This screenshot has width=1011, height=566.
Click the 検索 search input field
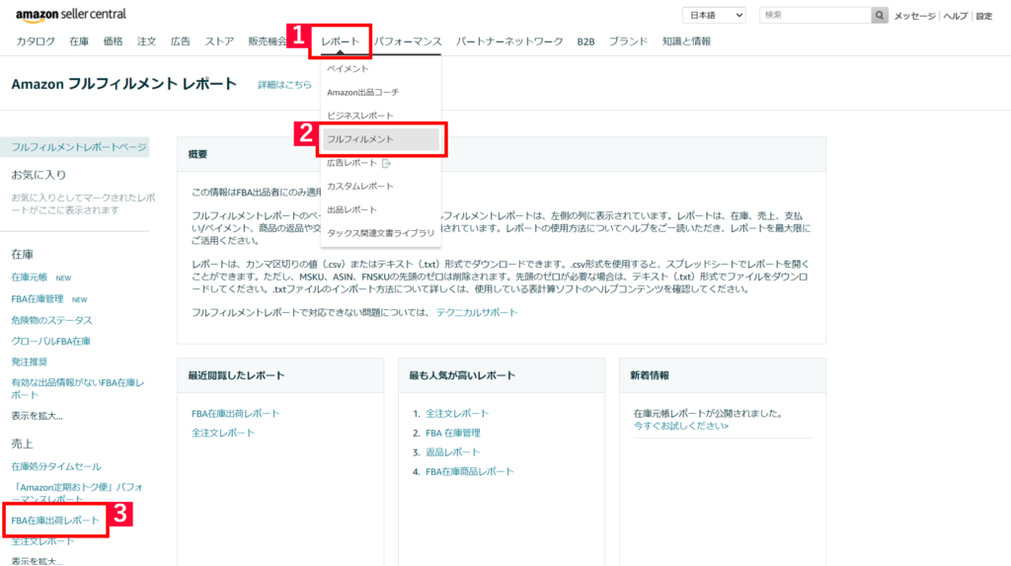click(x=816, y=16)
